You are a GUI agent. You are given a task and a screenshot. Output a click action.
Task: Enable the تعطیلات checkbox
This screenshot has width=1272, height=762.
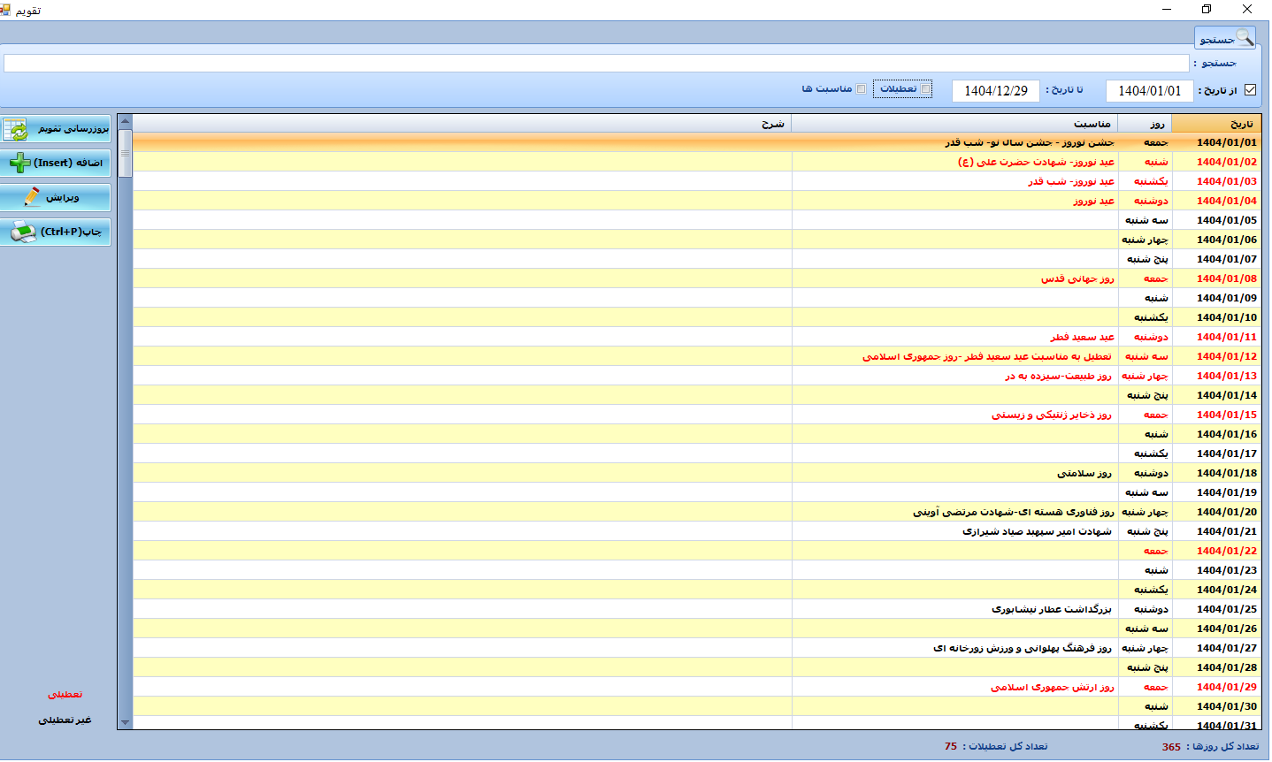(925, 89)
